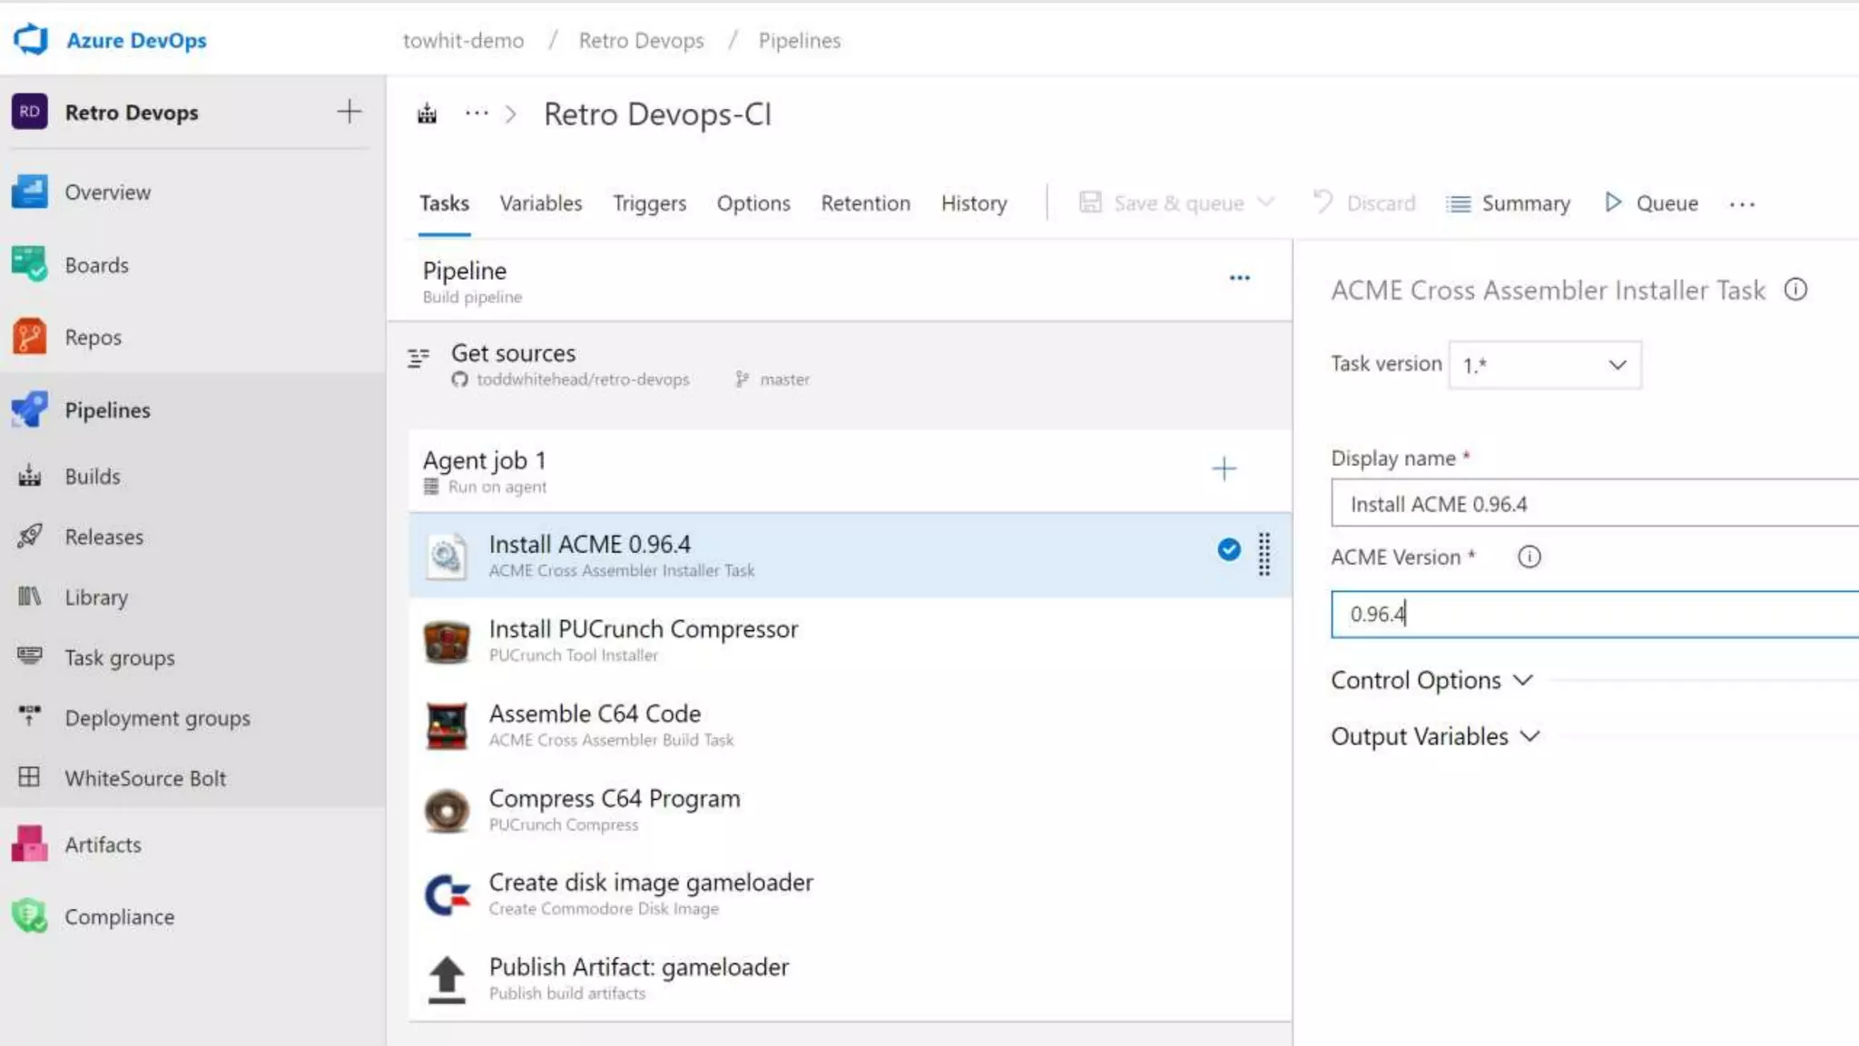
Task: Select the Assemble C64 Code task
Action: (595, 725)
